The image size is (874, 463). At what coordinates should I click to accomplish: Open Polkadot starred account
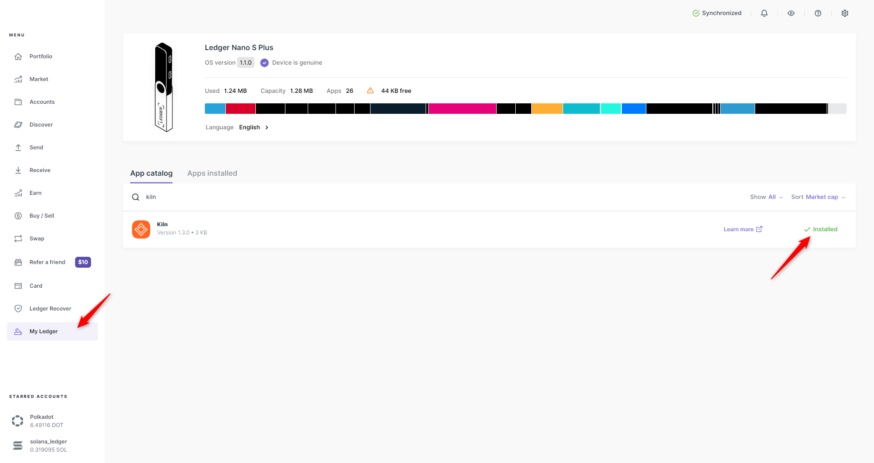(x=52, y=421)
